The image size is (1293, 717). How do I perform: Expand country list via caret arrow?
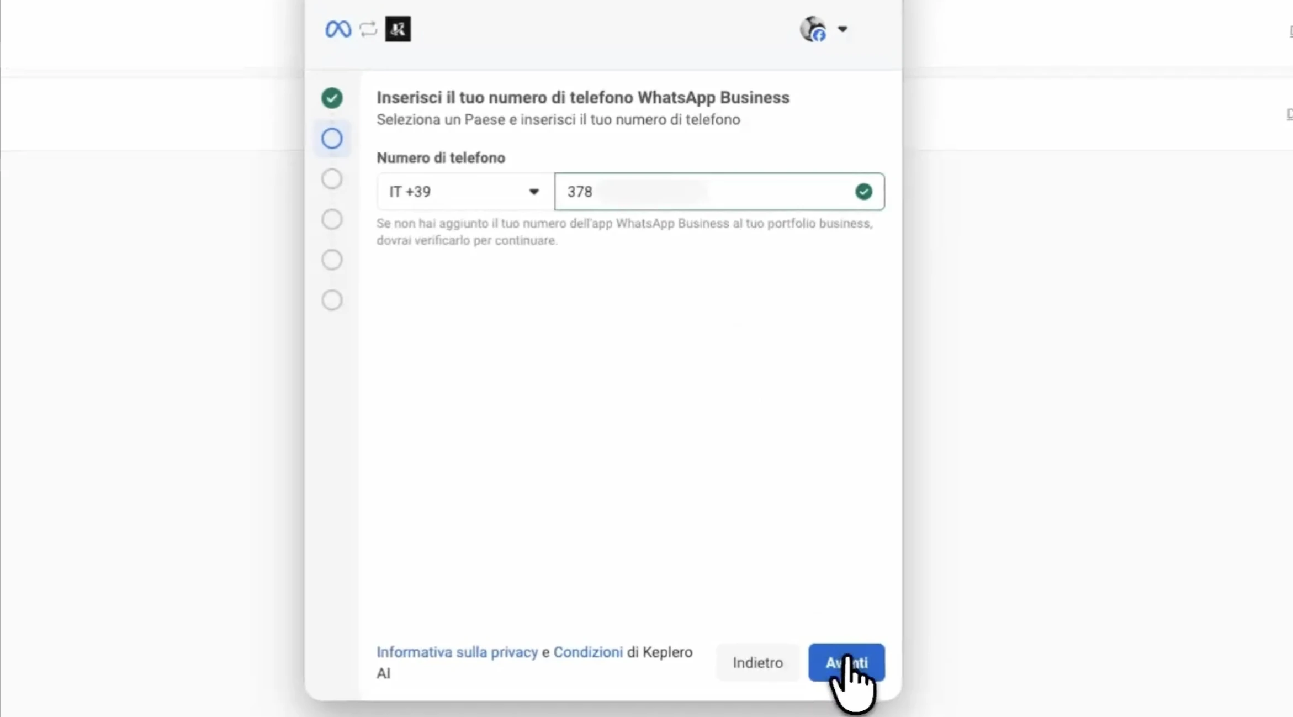[x=533, y=192]
